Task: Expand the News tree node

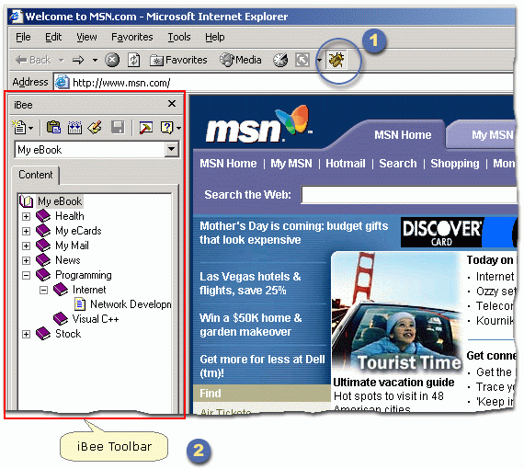Action: coord(26,260)
